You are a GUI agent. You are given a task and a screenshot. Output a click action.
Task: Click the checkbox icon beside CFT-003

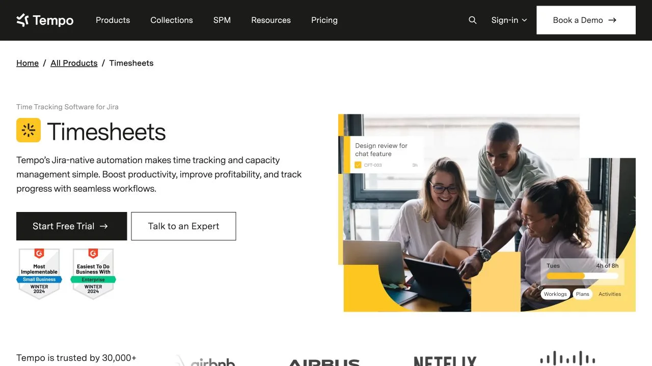tap(358, 165)
